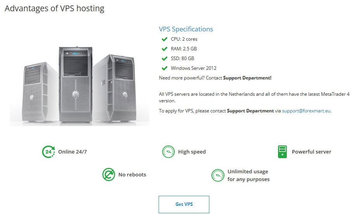The width and height of the screenshot is (354, 214).
Task: Click the checkmark next to Windows Server 2012
Action: [164, 68]
